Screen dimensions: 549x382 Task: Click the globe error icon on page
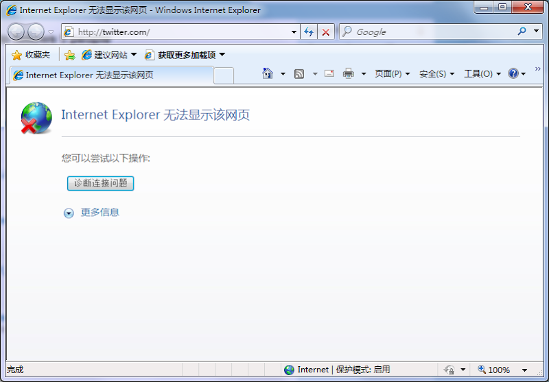click(x=36, y=118)
